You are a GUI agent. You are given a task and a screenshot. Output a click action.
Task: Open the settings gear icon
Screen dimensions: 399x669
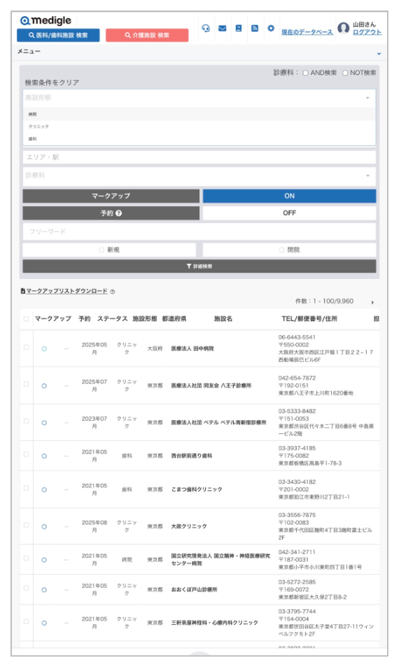(x=271, y=28)
